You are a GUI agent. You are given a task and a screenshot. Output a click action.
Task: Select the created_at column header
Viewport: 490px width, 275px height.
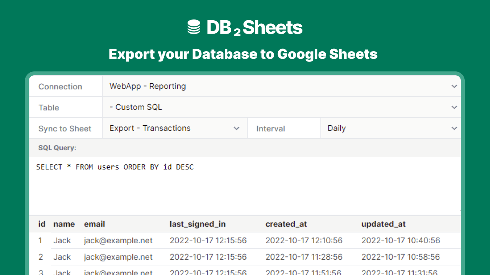[286, 224]
